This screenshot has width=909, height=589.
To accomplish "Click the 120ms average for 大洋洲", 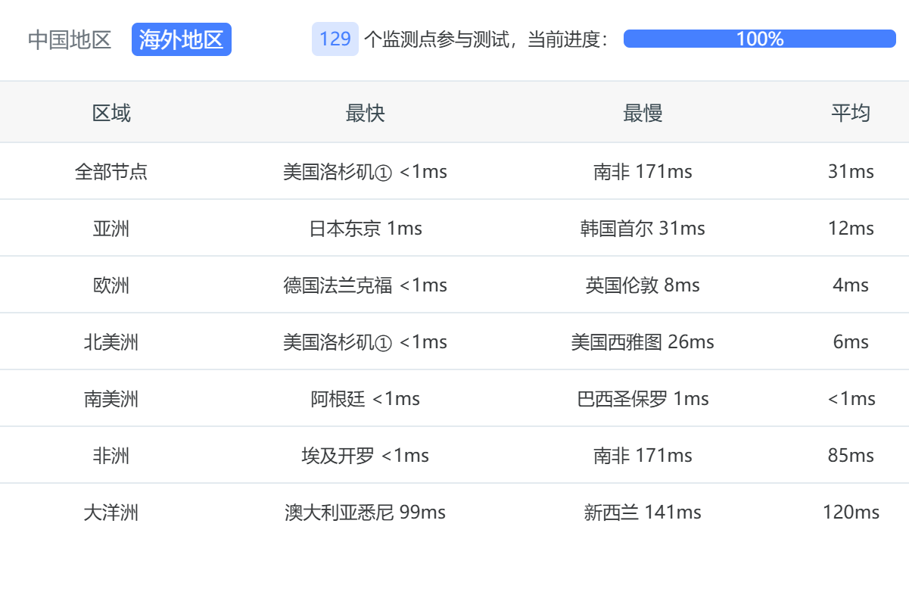I will [851, 513].
